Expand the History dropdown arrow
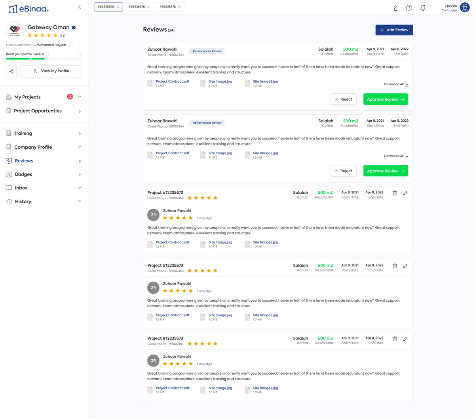The width and height of the screenshot is (475, 419). point(80,201)
